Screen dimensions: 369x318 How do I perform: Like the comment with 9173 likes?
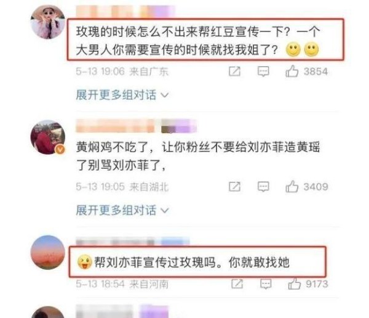[x=294, y=283]
